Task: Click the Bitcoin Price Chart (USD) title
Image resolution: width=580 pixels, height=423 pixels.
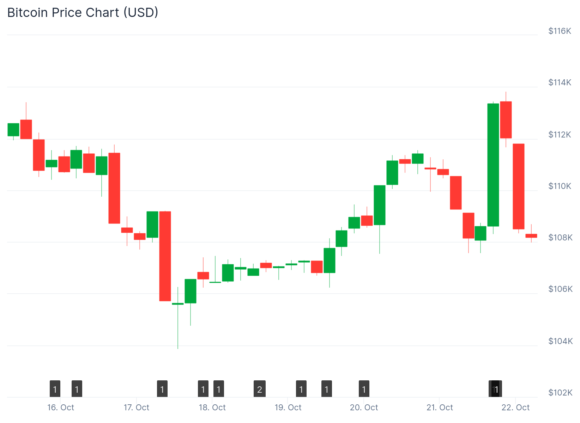Action: point(83,13)
